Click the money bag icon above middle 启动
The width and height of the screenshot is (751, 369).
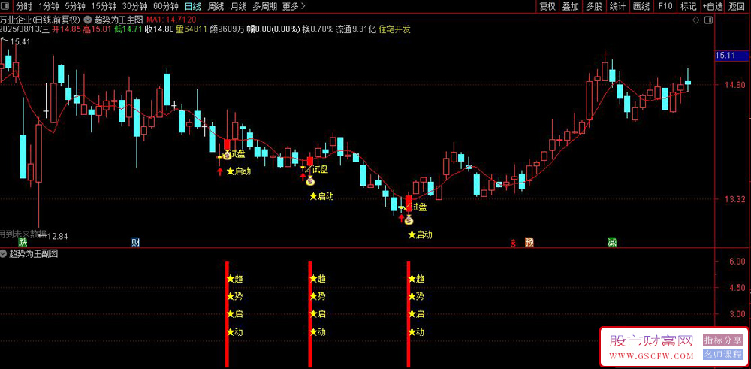310,180
